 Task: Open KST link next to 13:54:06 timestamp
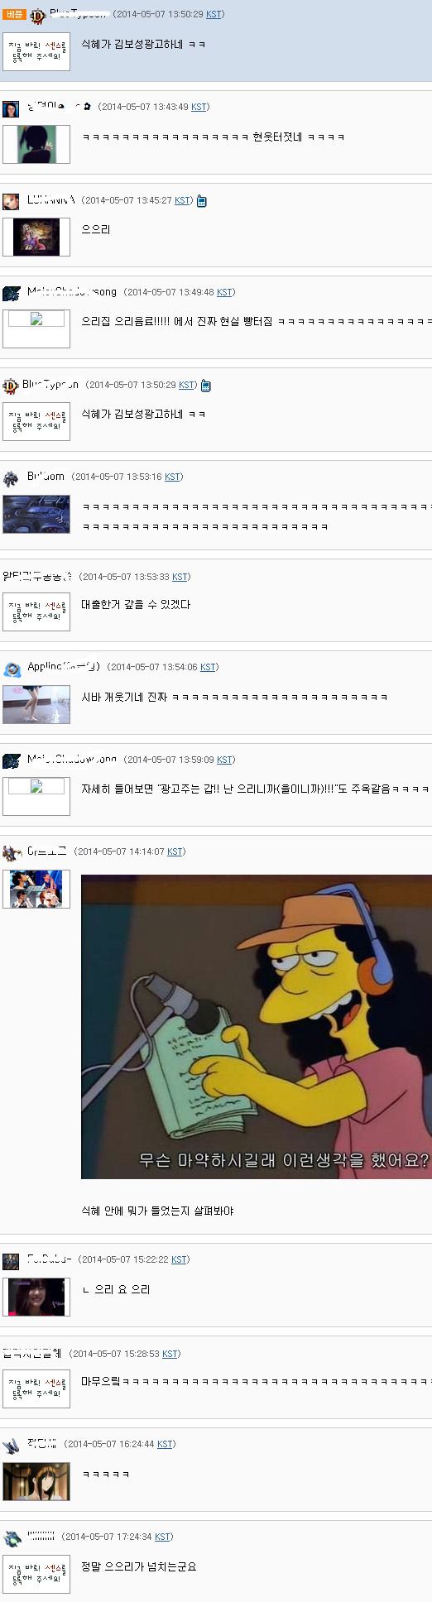208,667
